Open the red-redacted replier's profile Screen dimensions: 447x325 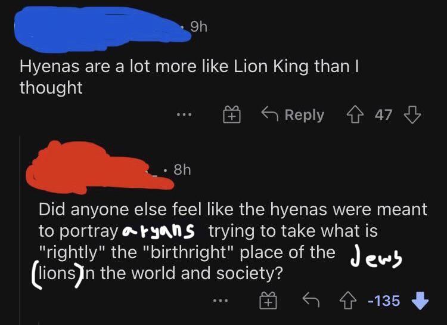coord(89,164)
